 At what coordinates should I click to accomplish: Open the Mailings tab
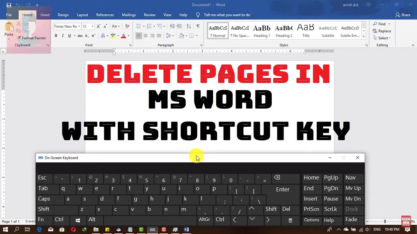coord(129,15)
